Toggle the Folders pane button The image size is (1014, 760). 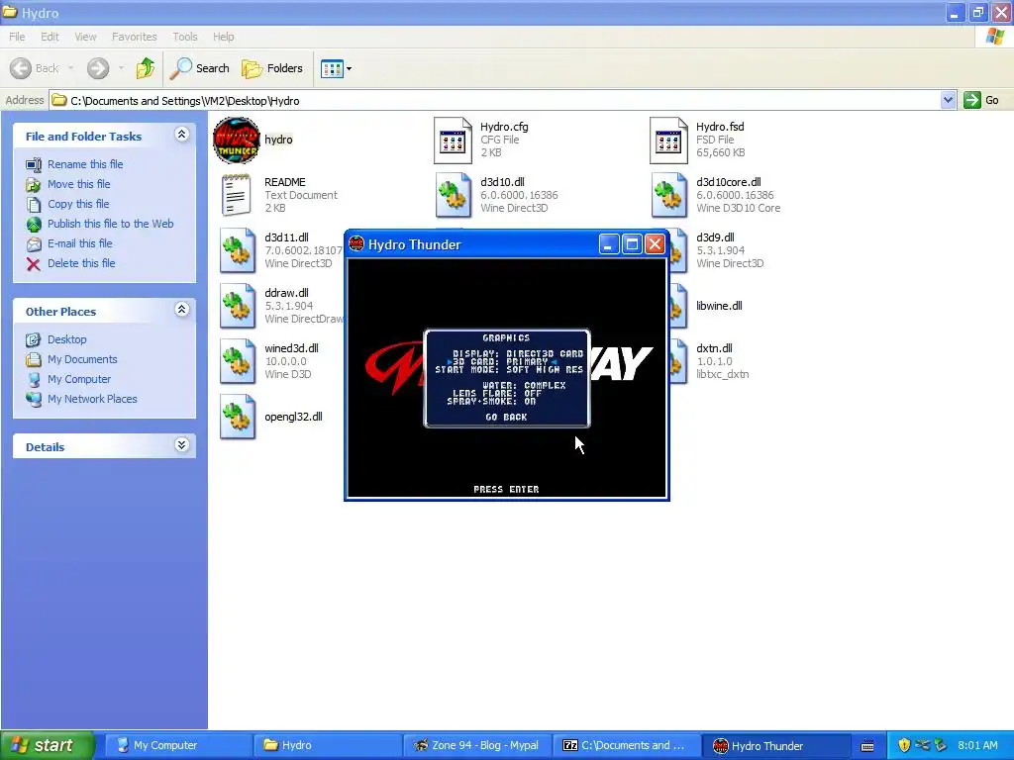click(x=271, y=68)
